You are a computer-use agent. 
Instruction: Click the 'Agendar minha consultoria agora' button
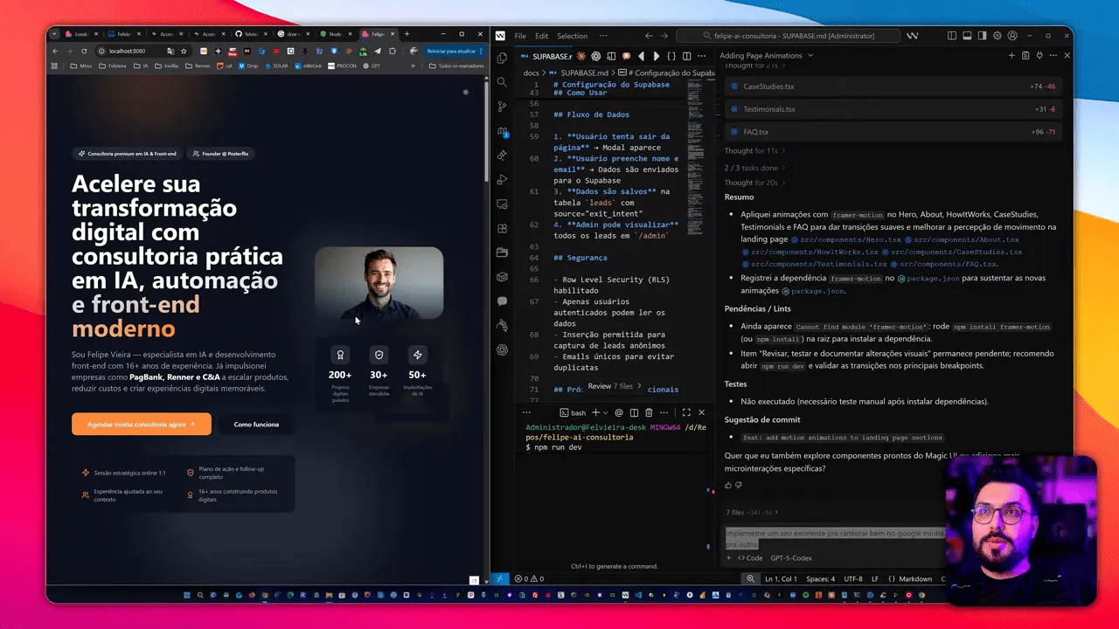(141, 425)
